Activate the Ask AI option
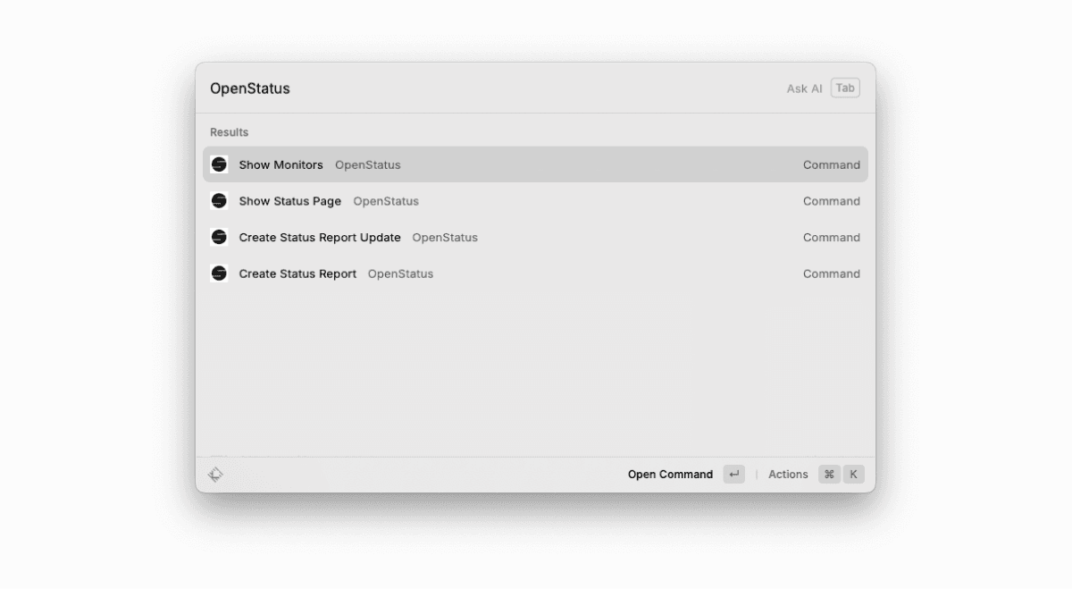 click(x=803, y=87)
